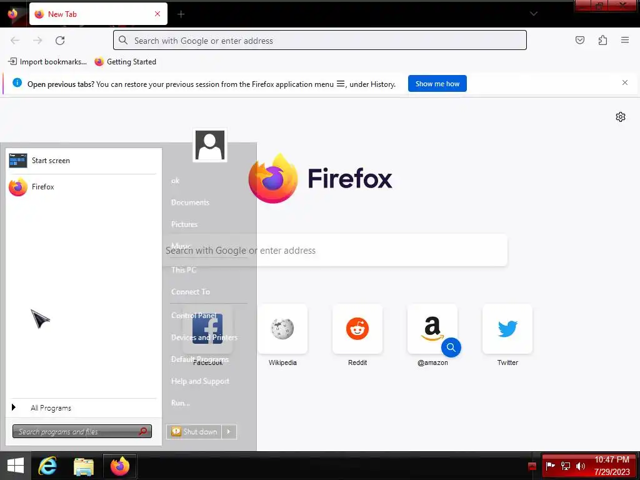Click Connect To in start menu

point(191,292)
